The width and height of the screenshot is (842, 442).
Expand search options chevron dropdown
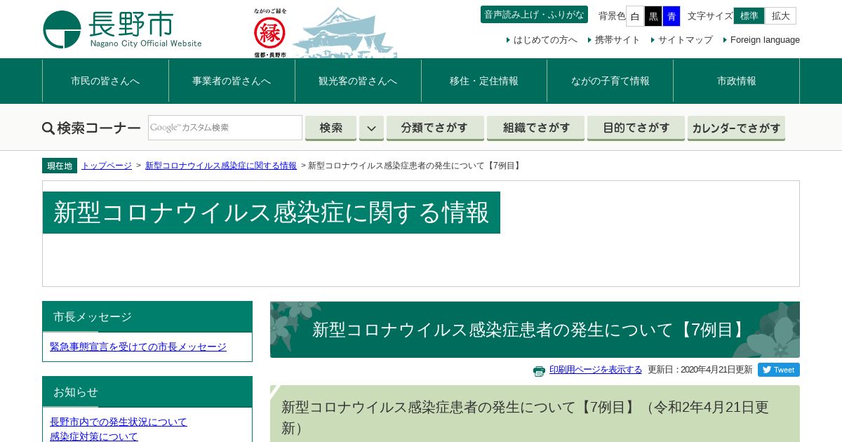pyautogui.click(x=371, y=128)
